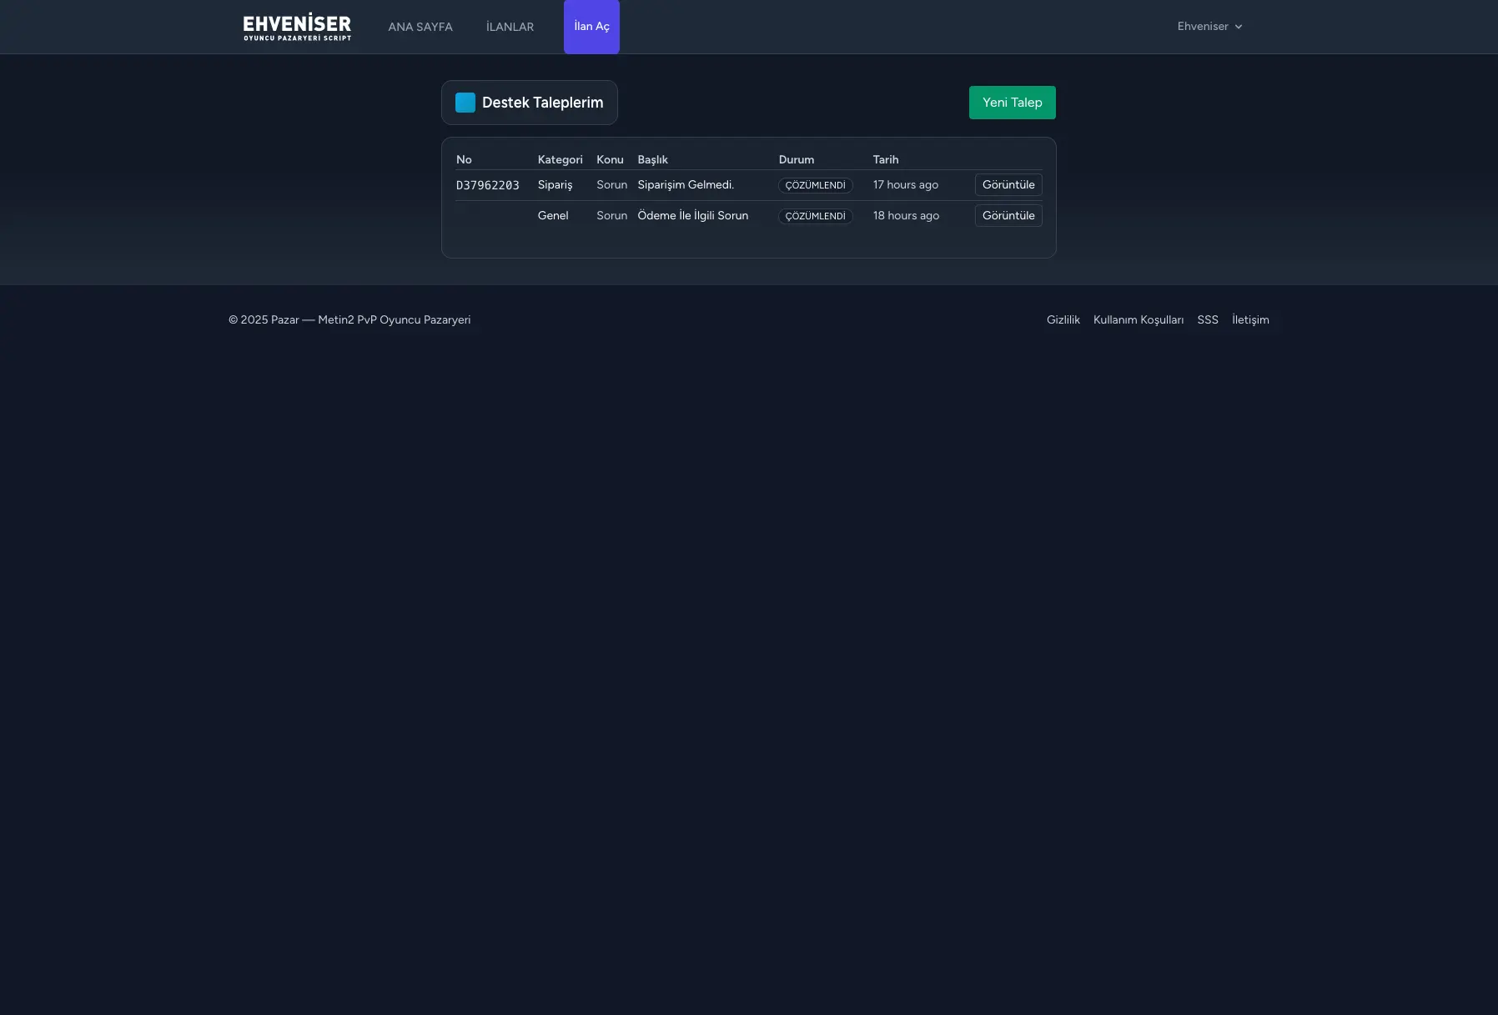Visit the SSS footer link
This screenshot has height=1015, width=1498.
point(1207,320)
